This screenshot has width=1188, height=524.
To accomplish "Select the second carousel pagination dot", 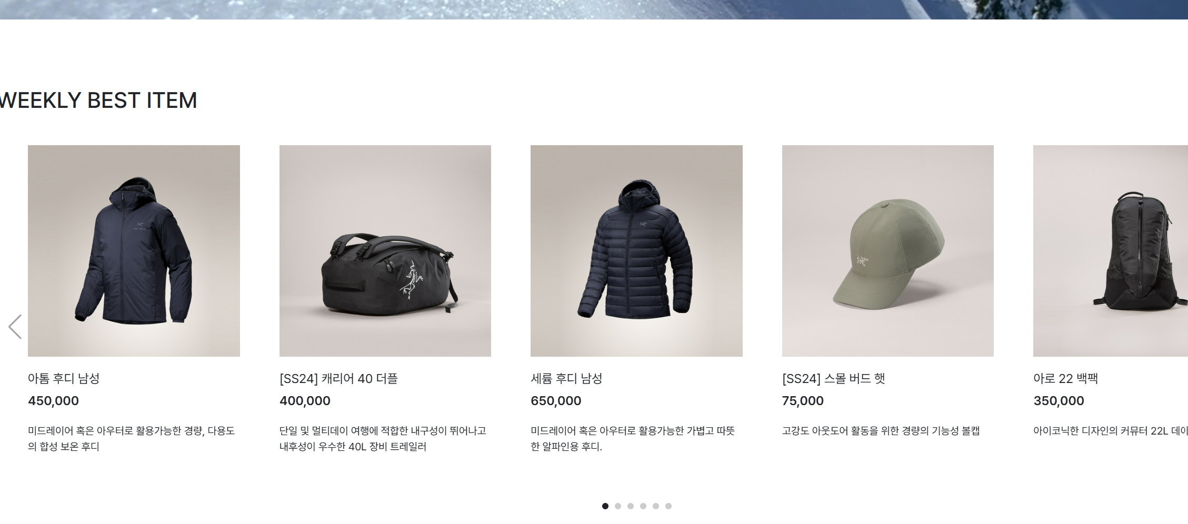I will (618, 506).
